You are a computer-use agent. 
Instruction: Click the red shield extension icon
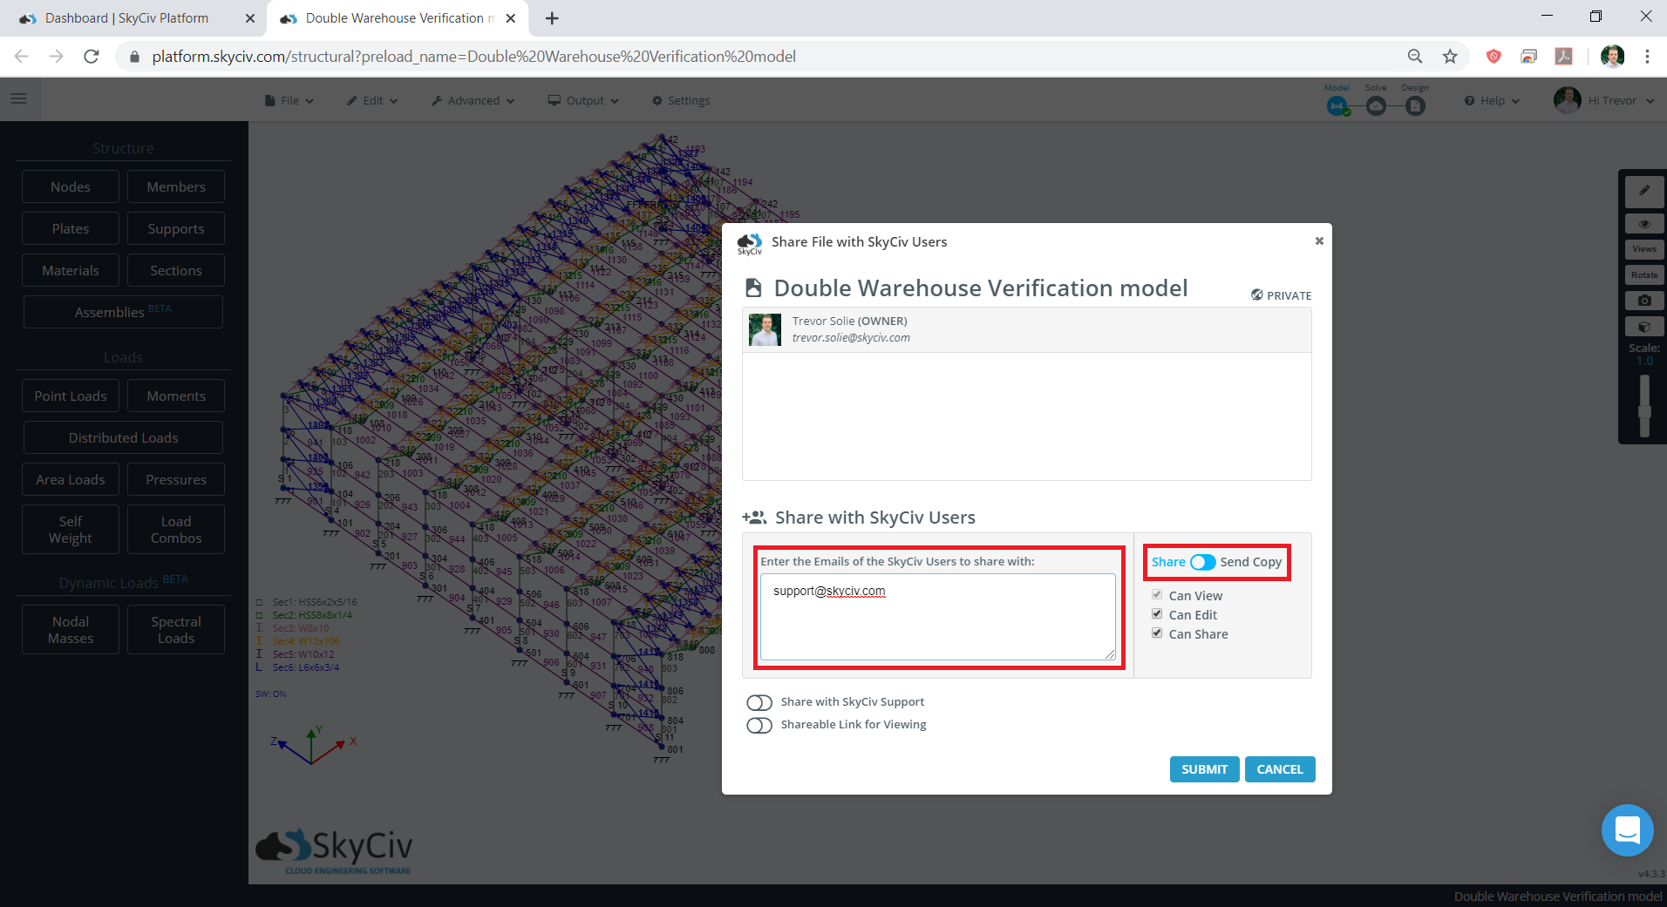(x=1493, y=57)
